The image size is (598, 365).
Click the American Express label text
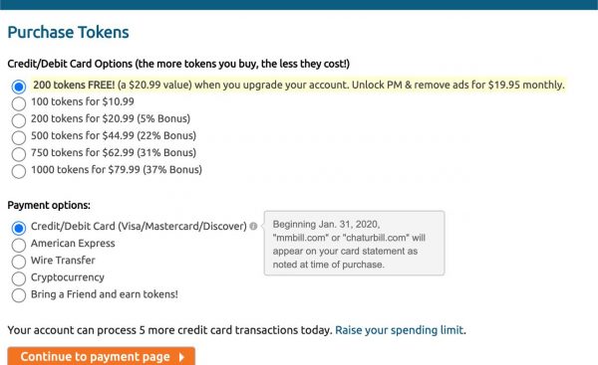pyautogui.click(x=73, y=244)
